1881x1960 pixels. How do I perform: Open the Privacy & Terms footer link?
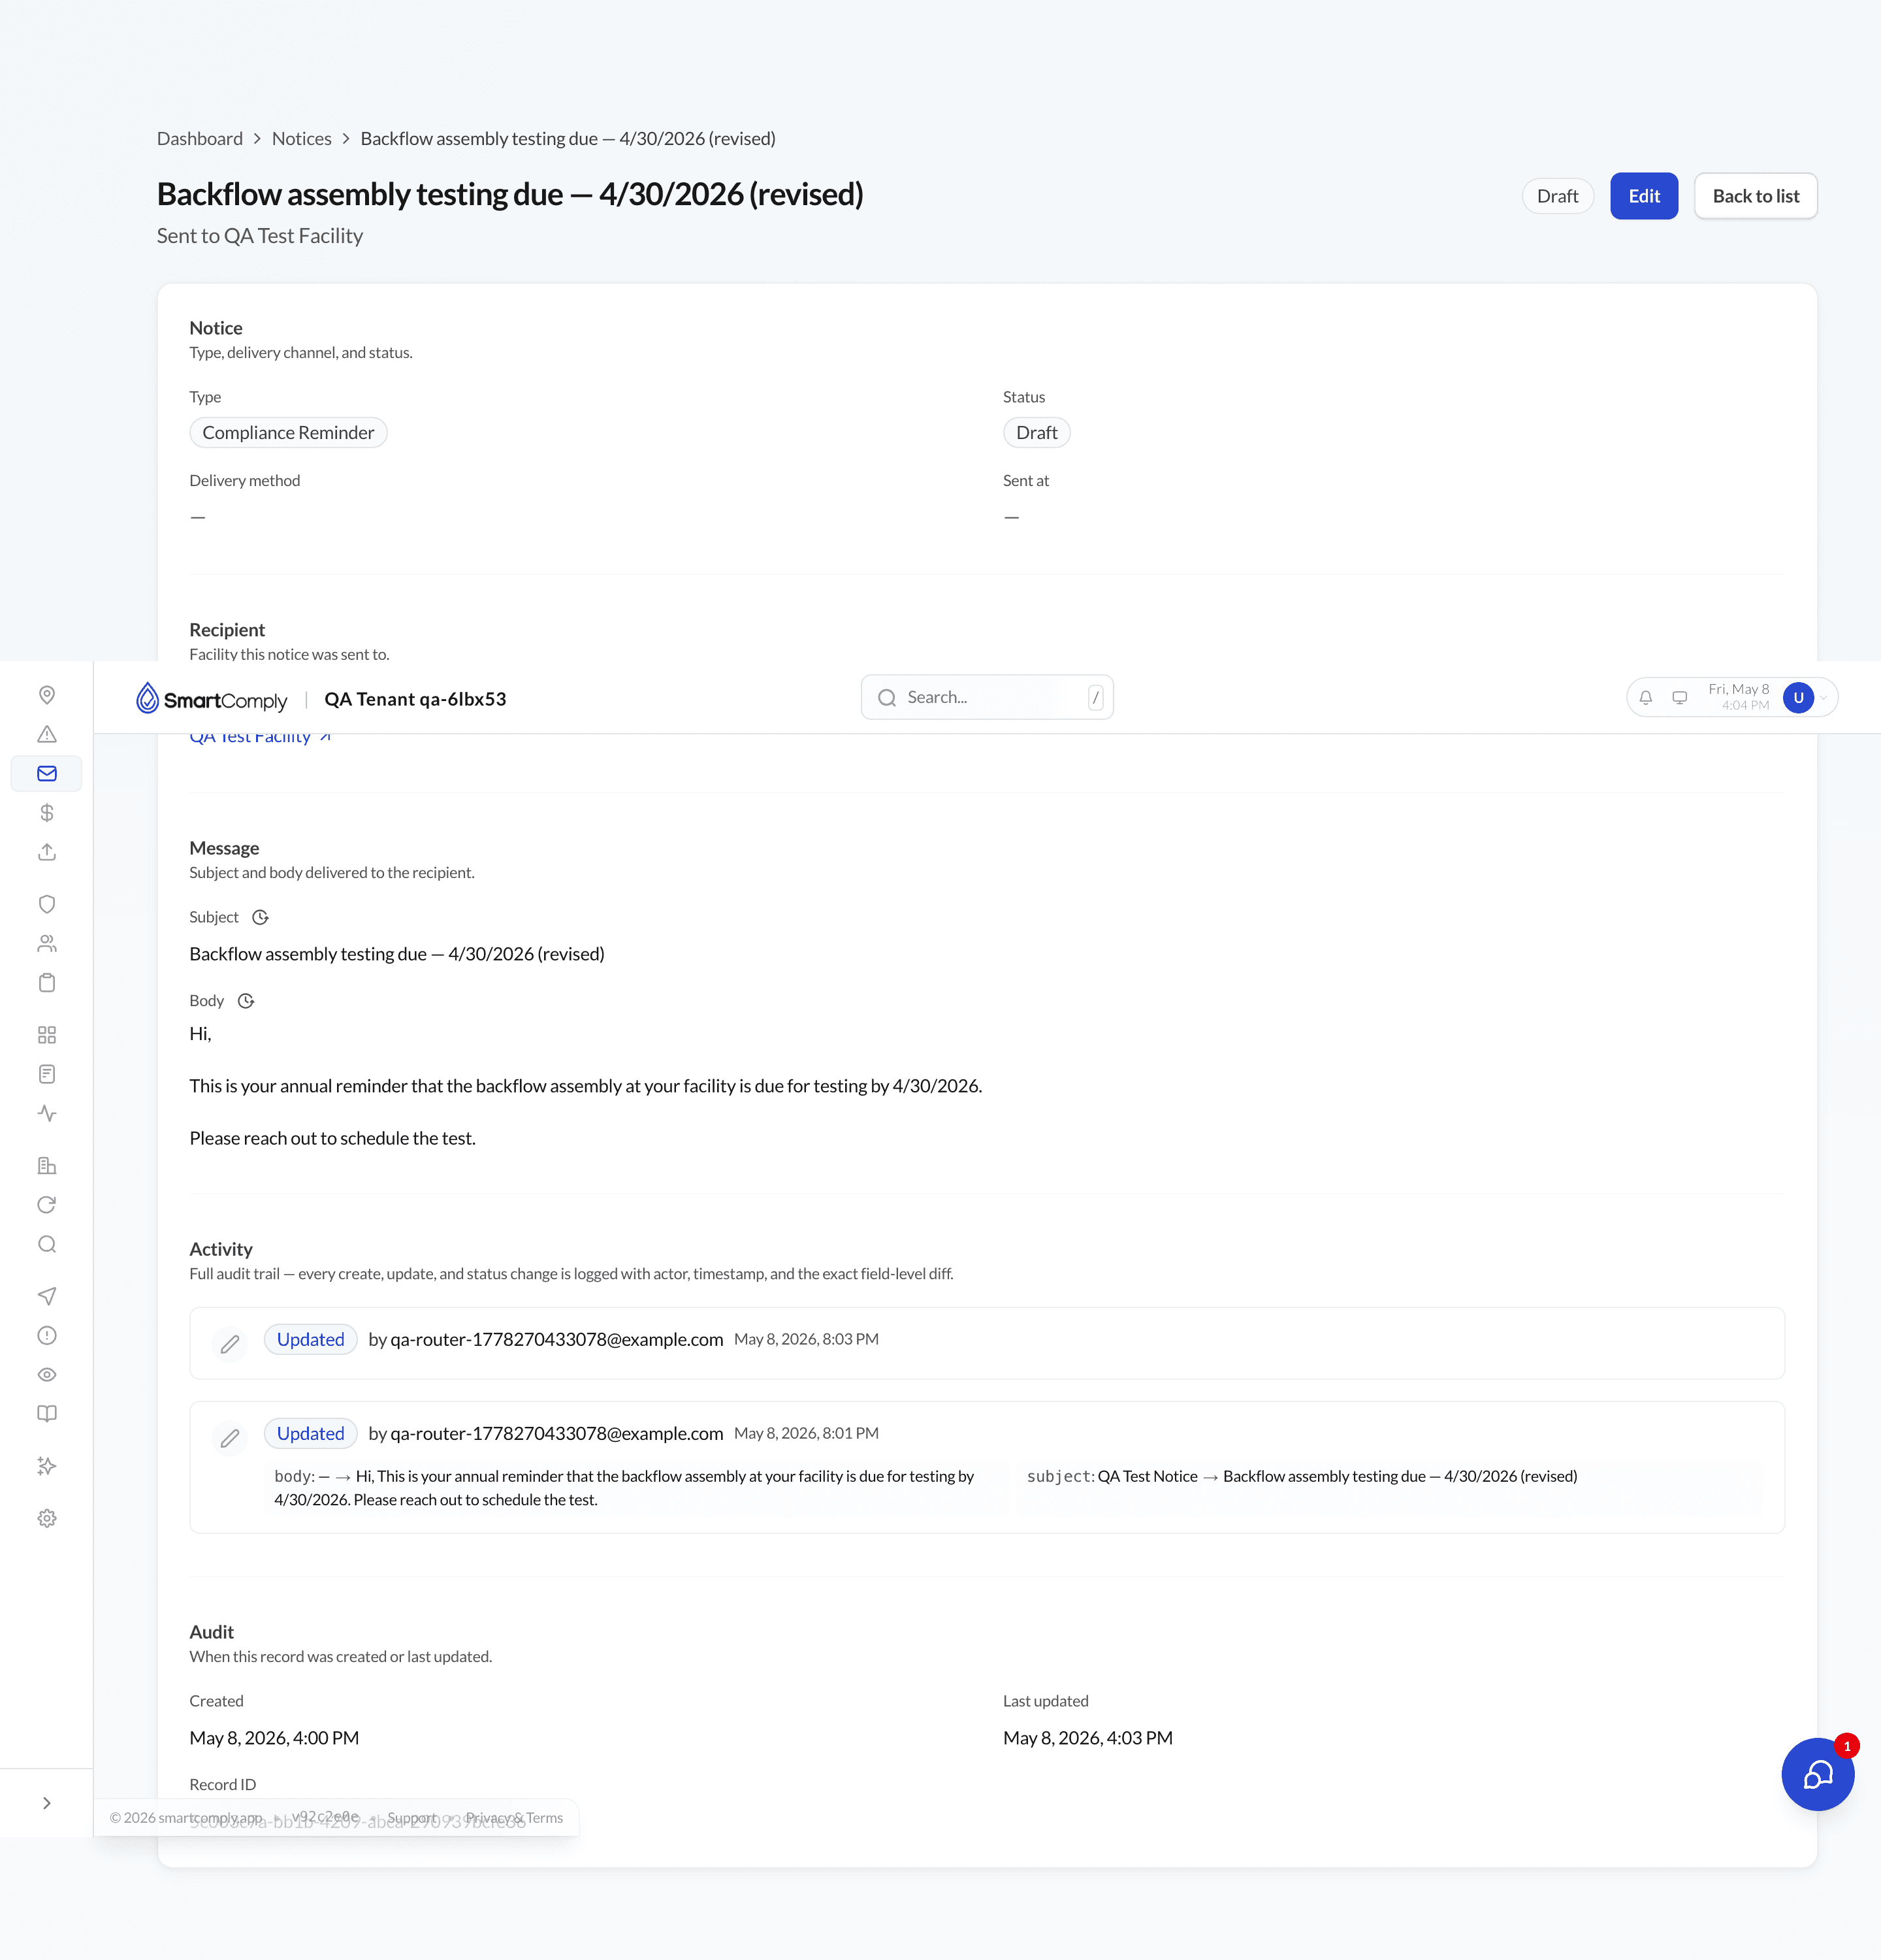(514, 1818)
